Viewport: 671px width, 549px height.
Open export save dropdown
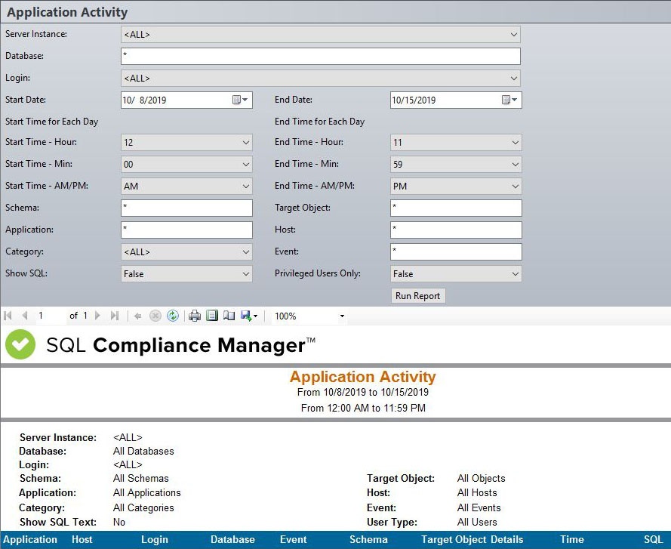pyautogui.click(x=249, y=316)
